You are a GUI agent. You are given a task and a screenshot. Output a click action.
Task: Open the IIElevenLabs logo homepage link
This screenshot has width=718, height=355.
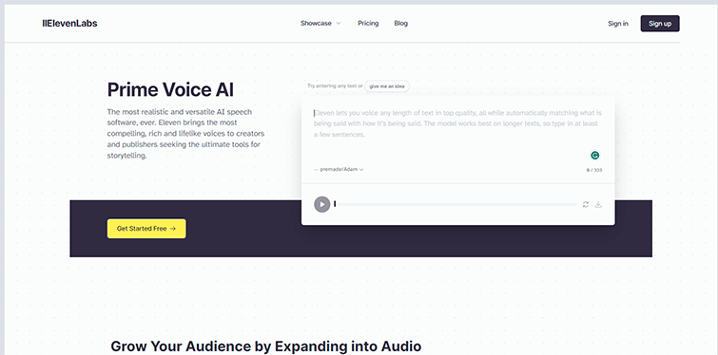click(x=69, y=24)
